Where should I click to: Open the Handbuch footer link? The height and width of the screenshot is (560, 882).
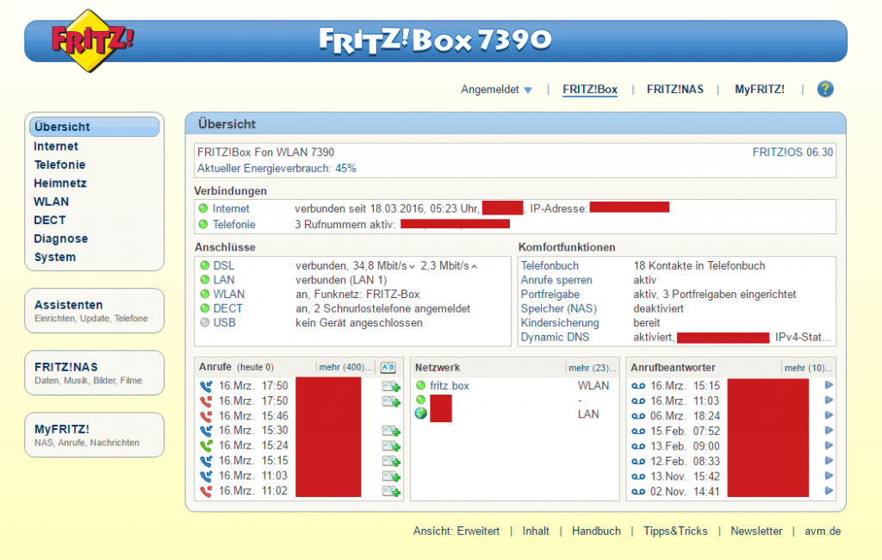tap(596, 531)
